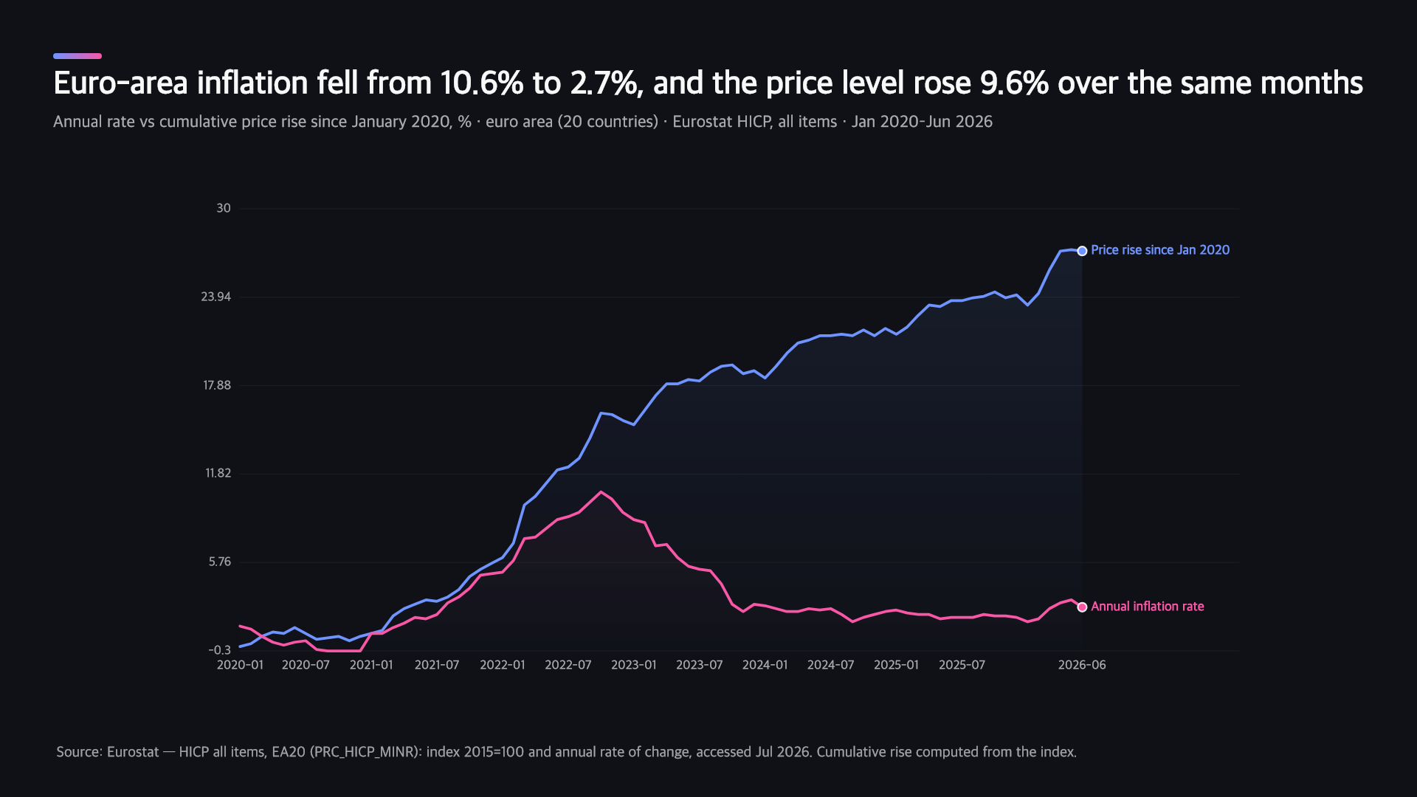Click the 2021-07 x-axis tick label

point(437,665)
